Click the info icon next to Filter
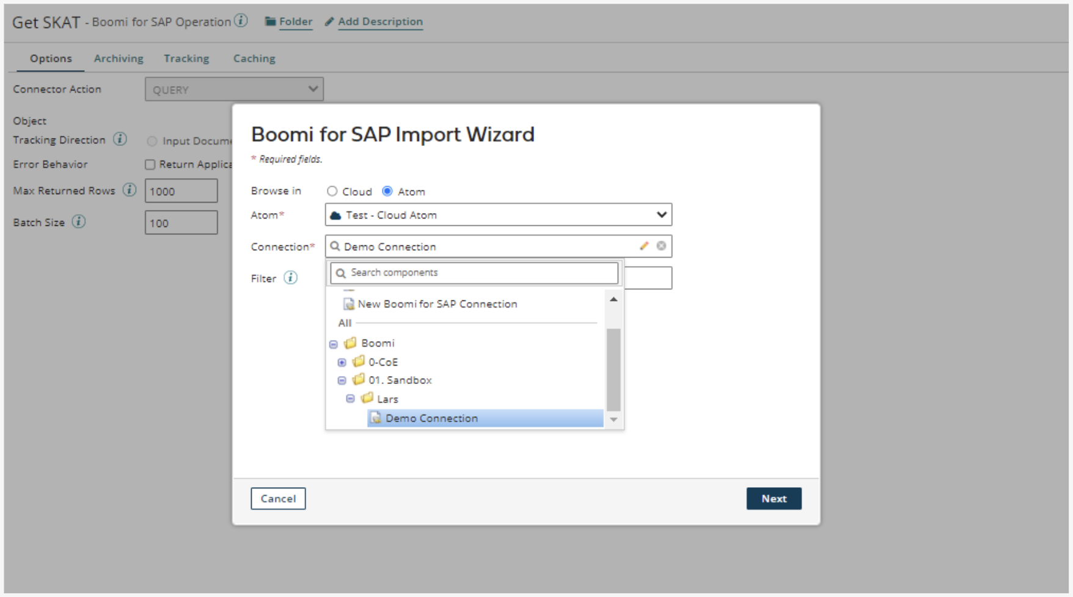This screenshot has width=1073, height=597. [291, 278]
